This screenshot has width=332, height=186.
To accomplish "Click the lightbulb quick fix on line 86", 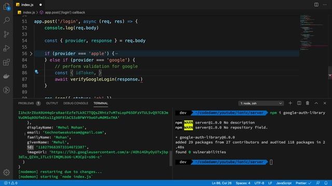I will [36, 72].
